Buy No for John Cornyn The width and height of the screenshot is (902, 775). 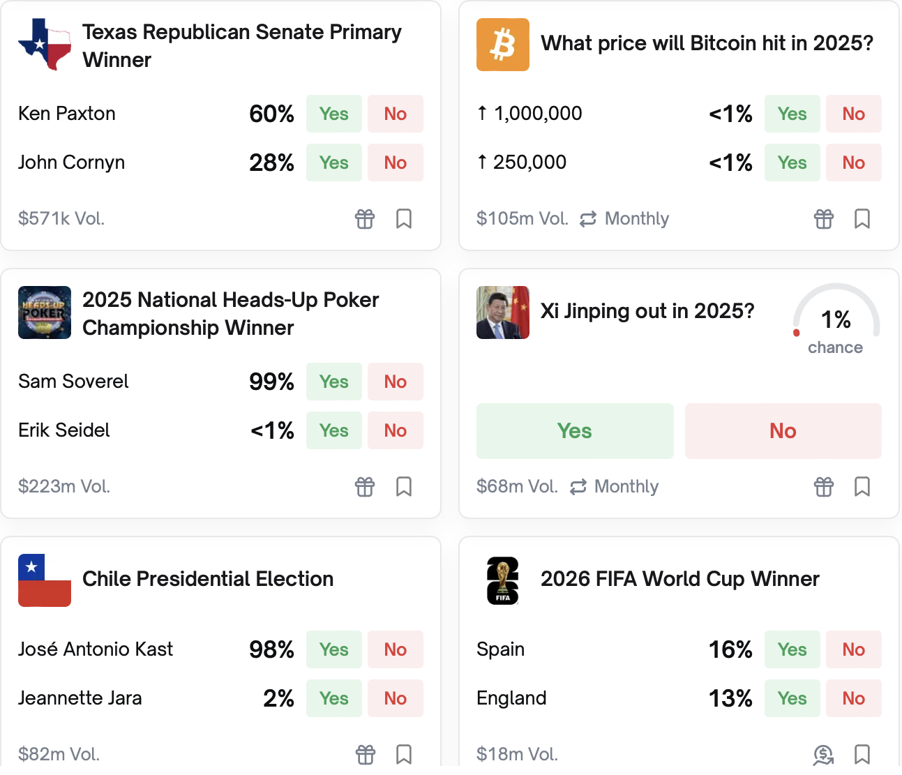tap(395, 163)
